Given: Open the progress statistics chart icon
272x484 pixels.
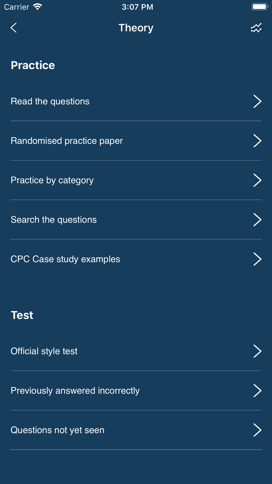Looking at the screenshot, I should point(256,28).
